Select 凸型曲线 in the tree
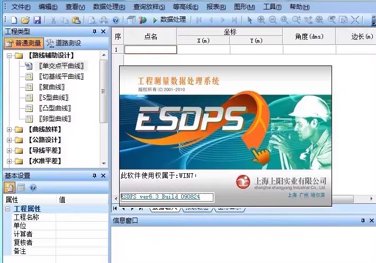376x263 pixels. tap(55, 108)
